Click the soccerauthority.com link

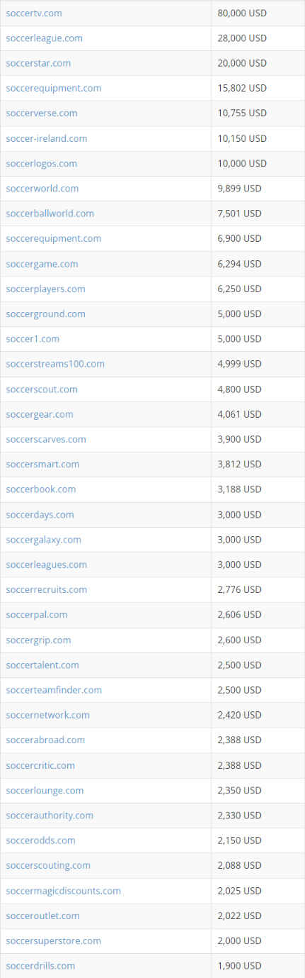50,816
